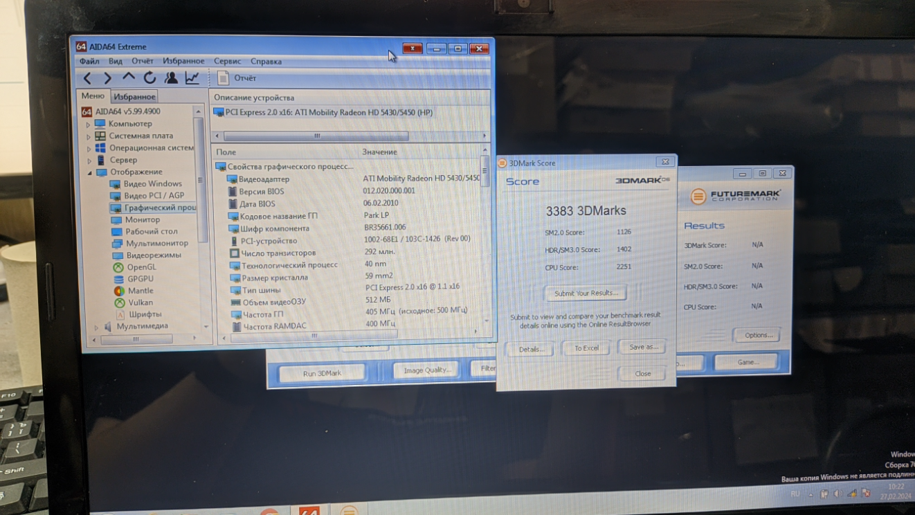Click the Компьютер monitor icon in the tree
915x515 pixels.
(x=100, y=124)
